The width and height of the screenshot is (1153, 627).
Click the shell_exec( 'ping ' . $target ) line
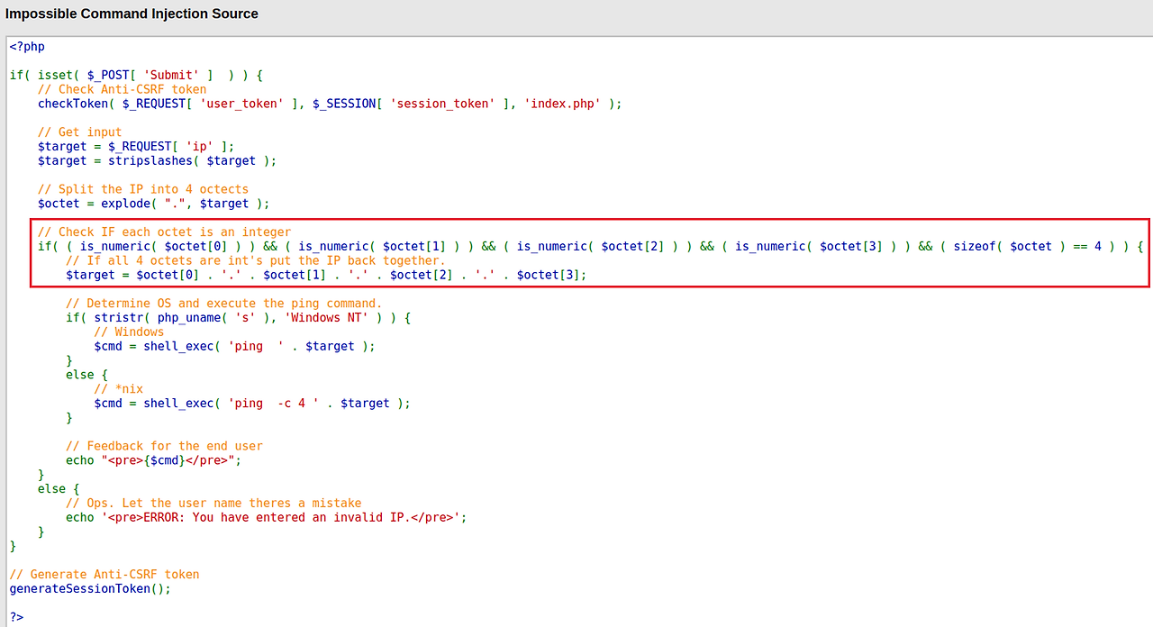tap(234, 346)
